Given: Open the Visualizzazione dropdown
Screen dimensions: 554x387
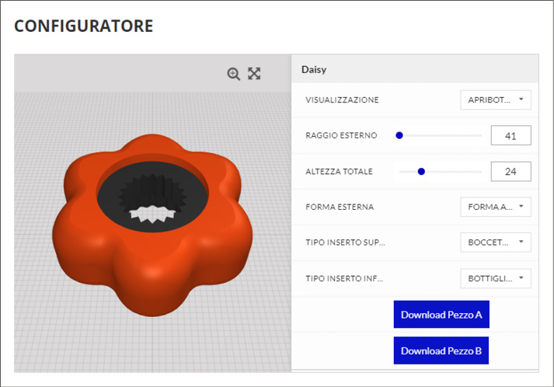Looking at the screenshot, I should (x=496, y=99).
